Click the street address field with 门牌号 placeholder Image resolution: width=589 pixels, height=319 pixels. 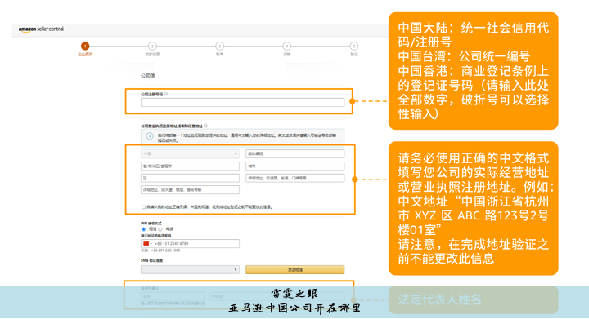pyautogui.click(x=294, y=178)
